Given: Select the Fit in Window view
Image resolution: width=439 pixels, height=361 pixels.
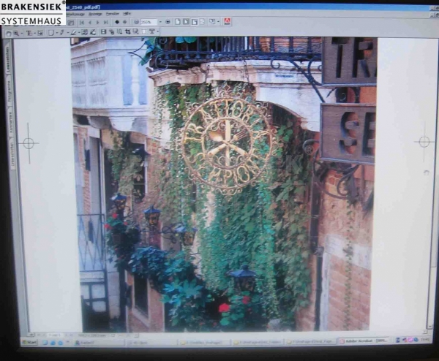Looking at the screenshot, I should [186, 22].
